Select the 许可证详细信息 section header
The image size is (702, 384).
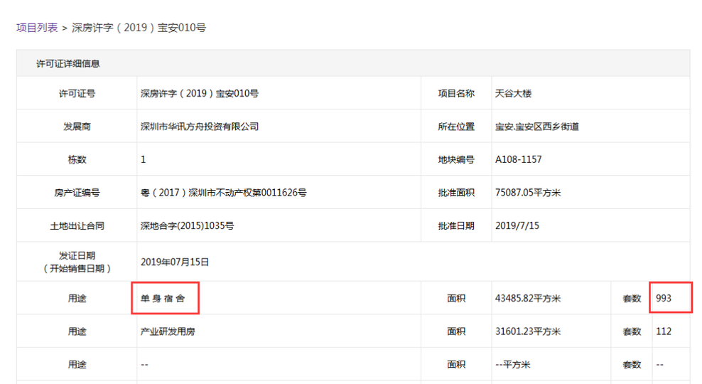tap(68, 63)
